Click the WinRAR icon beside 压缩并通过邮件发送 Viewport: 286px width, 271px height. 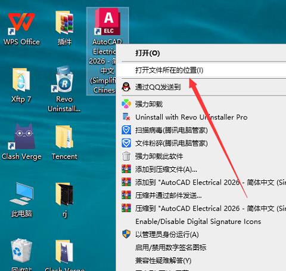(126, 195)
